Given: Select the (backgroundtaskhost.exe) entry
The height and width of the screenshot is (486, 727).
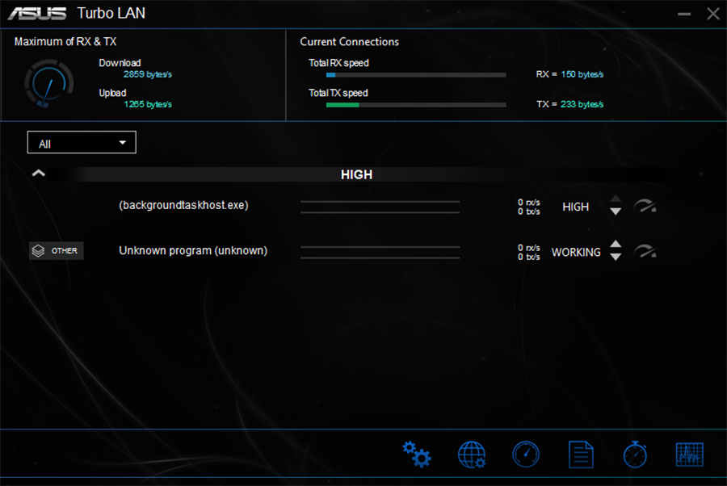Looking at the screenshot, I should coord(183,205).
